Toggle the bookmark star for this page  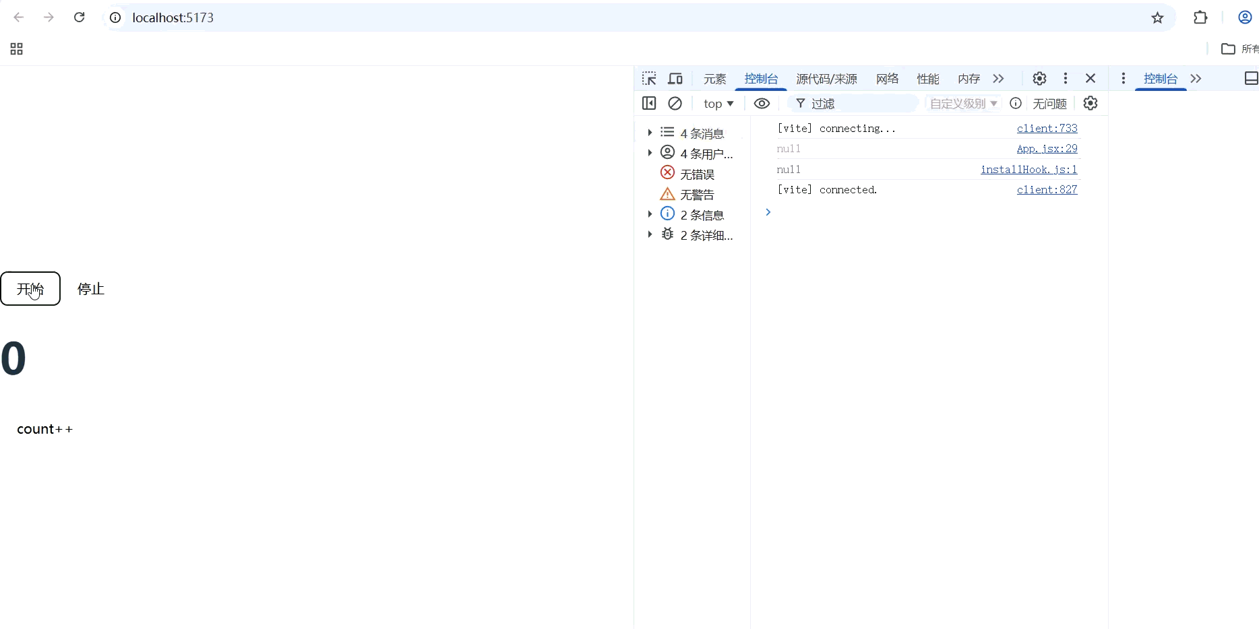click(x=1157, y=18)
